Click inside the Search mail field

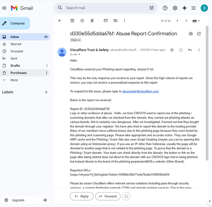click(x=106, y=8)
